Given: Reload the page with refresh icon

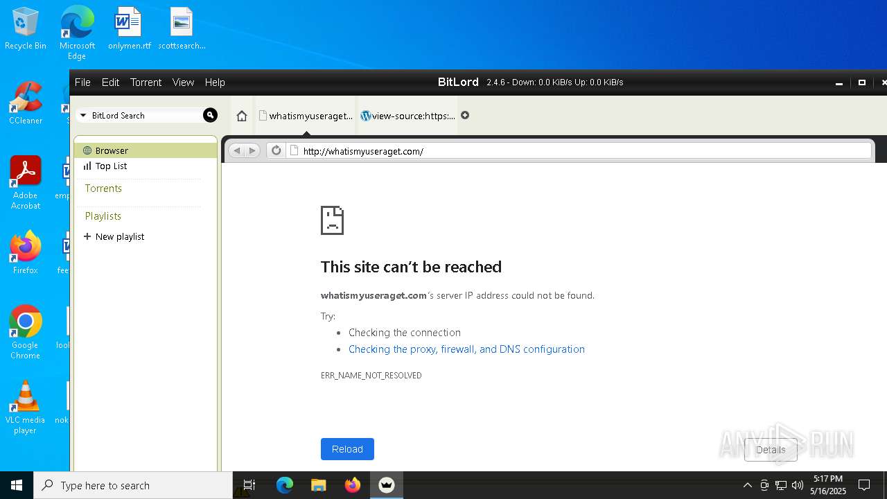Looking at the screenshot, I should coord(276,150).
